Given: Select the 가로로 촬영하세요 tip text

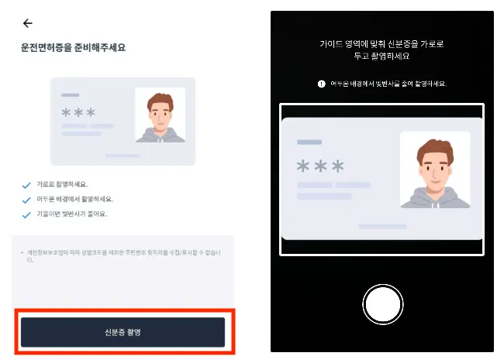Looking at the screenshot, I should [x=62, y=184].
